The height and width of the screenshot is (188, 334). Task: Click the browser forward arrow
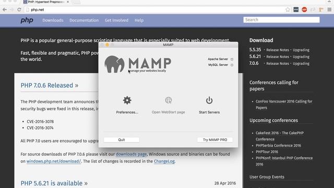[11, 9]
